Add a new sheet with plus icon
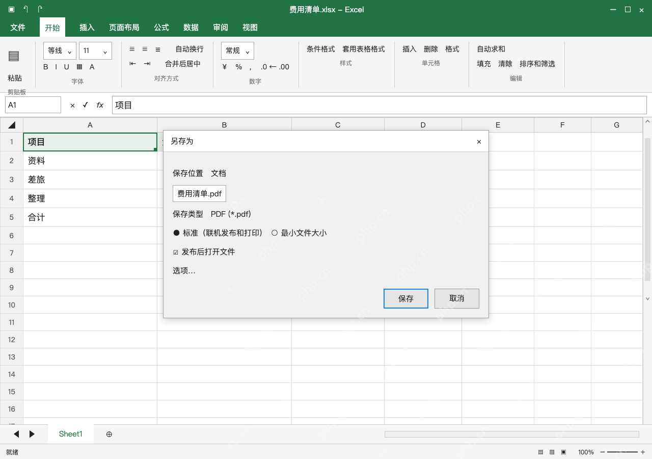The image size is (652, 459). [x=109, y=434]
